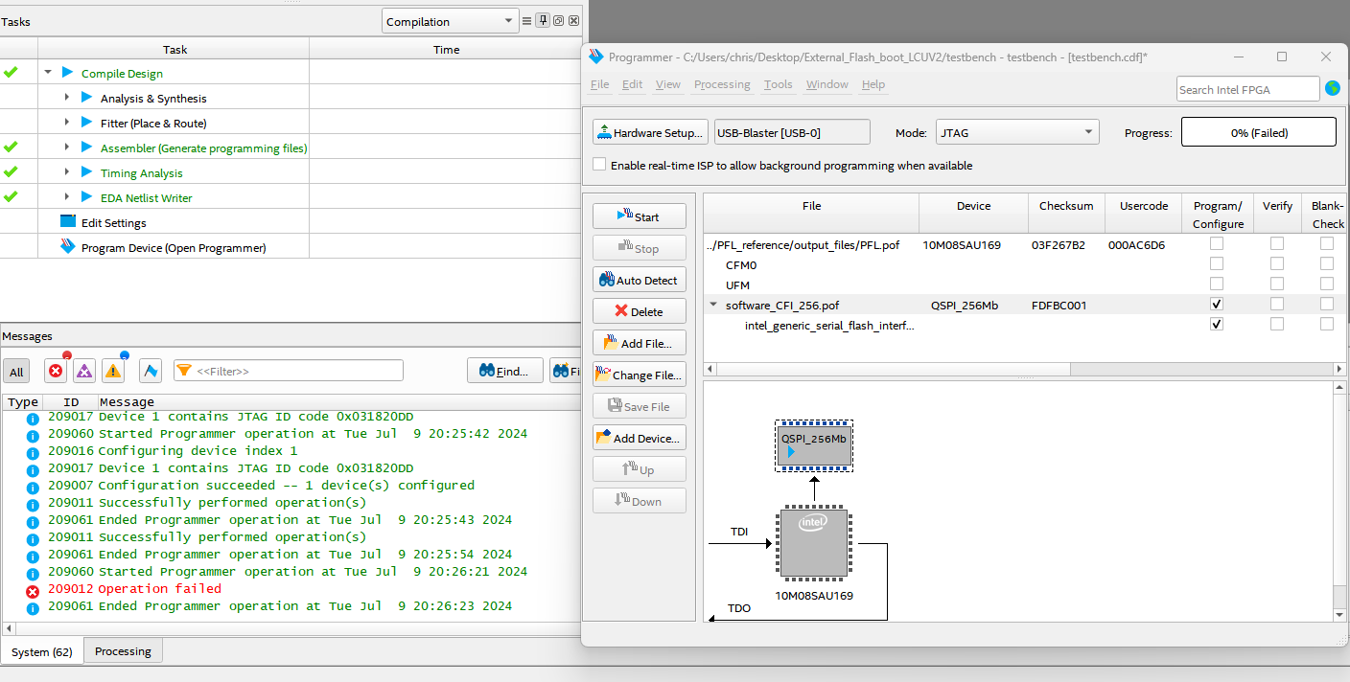Click the Change File button
The image size is (1350, 682).
click(x=640, y=375)
